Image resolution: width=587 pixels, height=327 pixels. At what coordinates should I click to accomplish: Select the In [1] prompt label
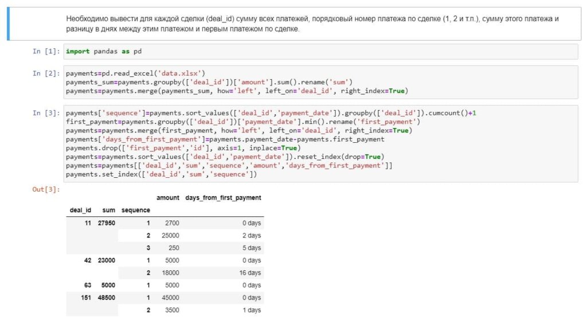(46, 52)
